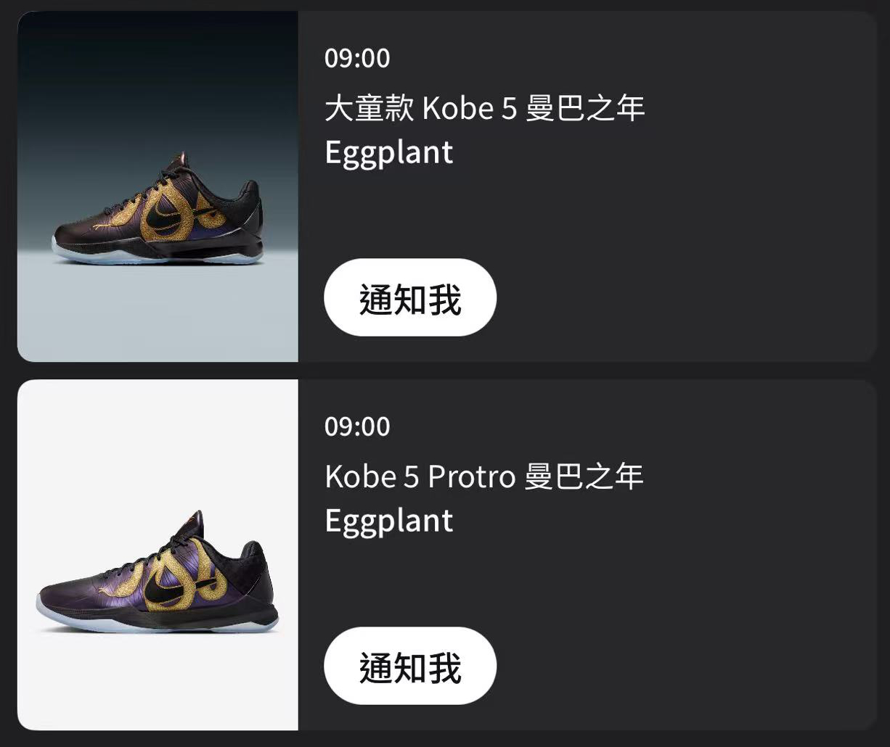Click 通知我 for the 大童款 Kobe 5

409,298
